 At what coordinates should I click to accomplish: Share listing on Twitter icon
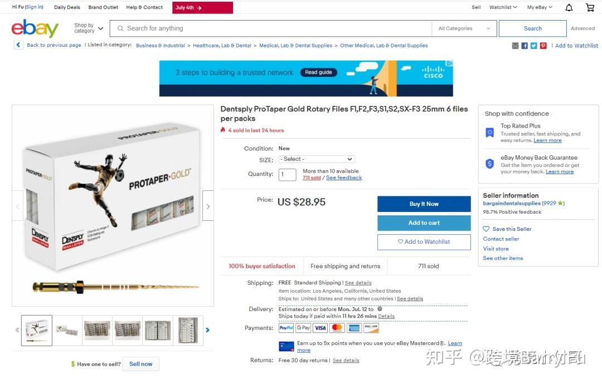coord(533,46)
